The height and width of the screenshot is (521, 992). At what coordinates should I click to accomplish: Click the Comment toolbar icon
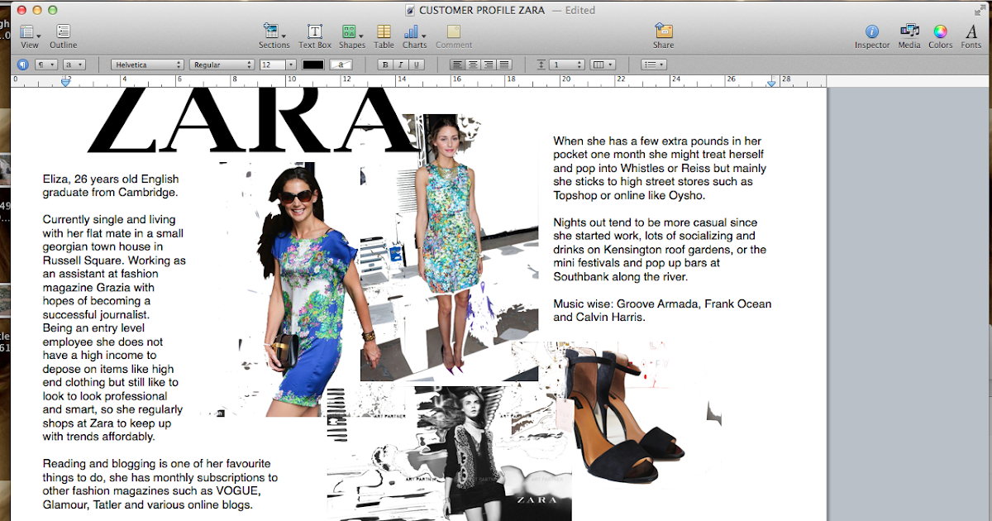[454, 36]
